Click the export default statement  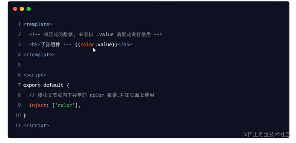(46, 85)
